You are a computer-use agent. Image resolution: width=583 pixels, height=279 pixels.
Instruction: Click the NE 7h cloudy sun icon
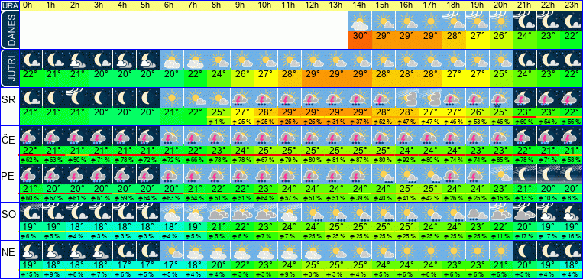click(x=196, y=251)
